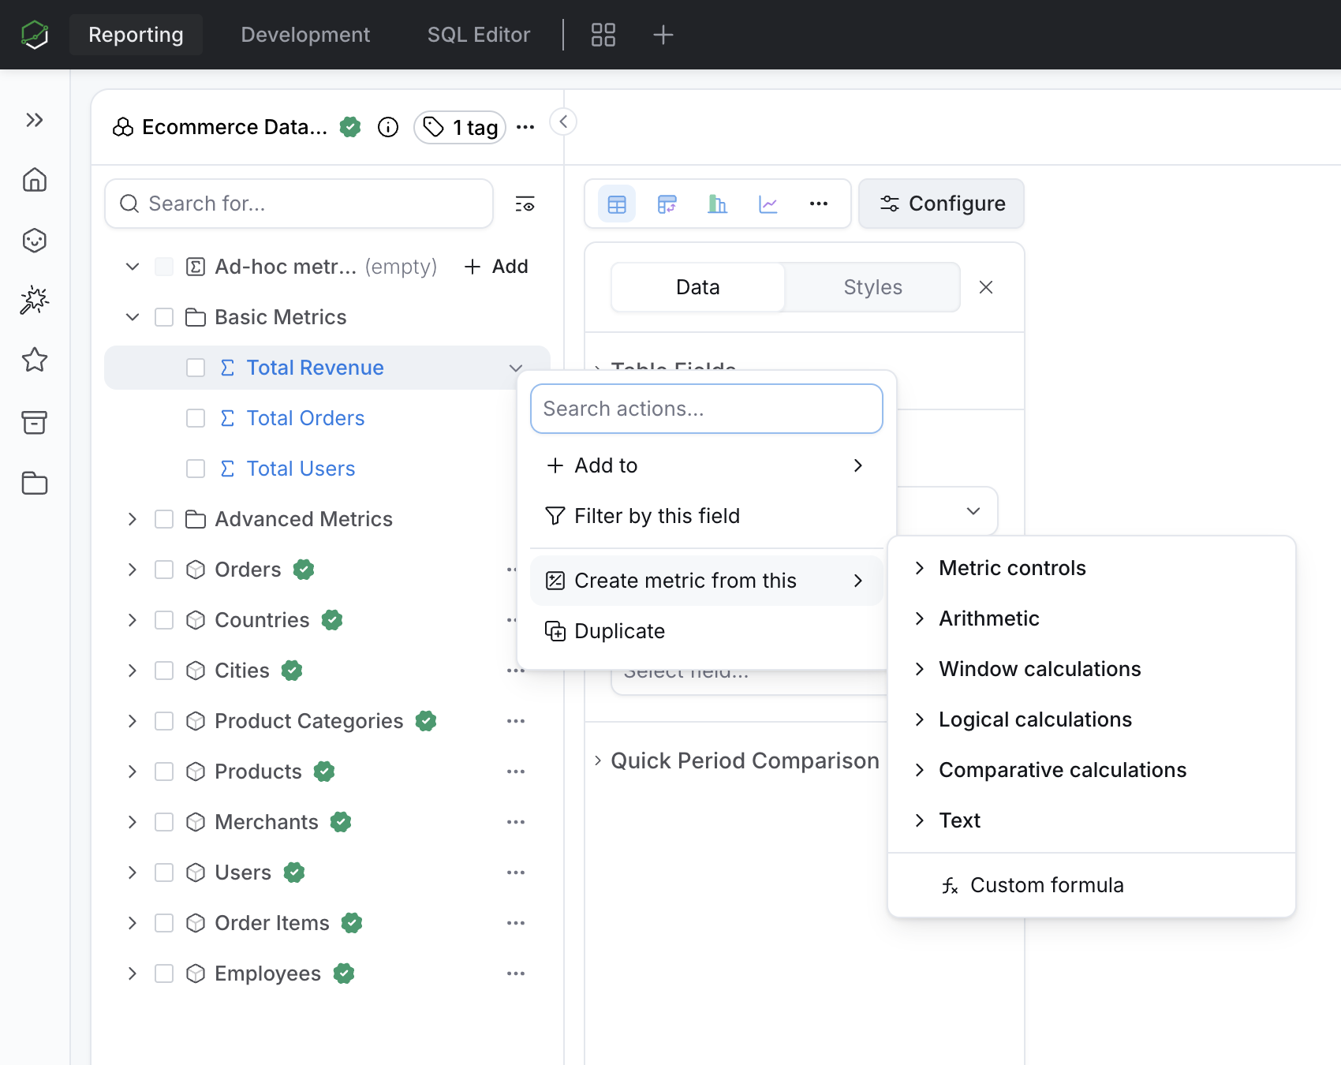
Task: Open dataset more options ellipsis
Action: [x=525, y=127]
